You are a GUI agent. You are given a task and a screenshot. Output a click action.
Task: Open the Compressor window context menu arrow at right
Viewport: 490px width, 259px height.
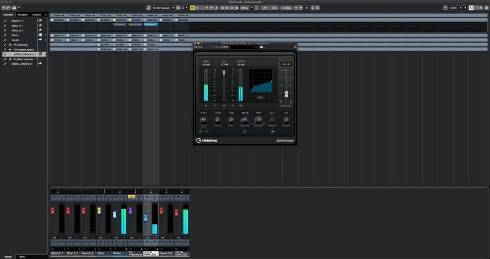(295, 47)
